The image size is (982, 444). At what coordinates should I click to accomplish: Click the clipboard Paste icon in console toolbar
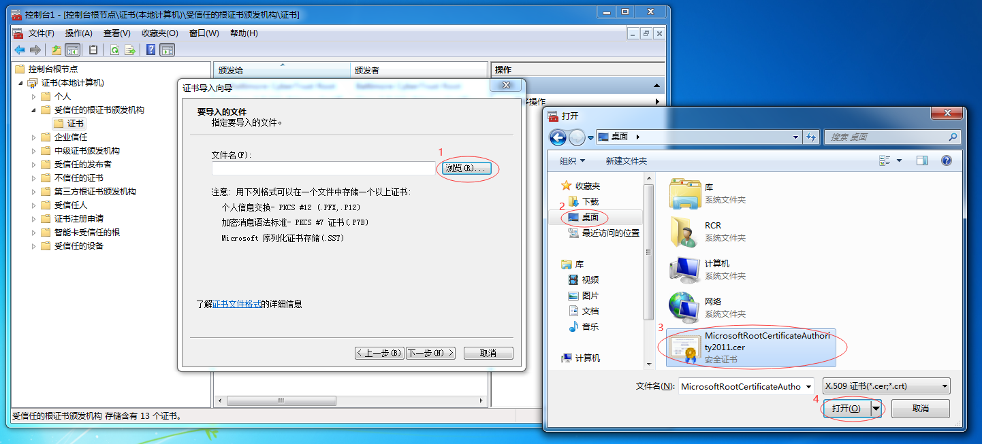tap(93, 50)
